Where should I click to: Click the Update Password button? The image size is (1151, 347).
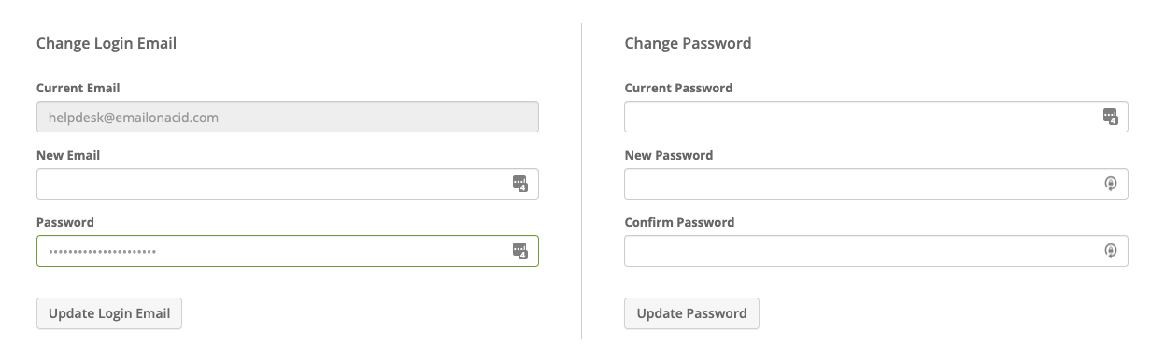tap(692, 313)
